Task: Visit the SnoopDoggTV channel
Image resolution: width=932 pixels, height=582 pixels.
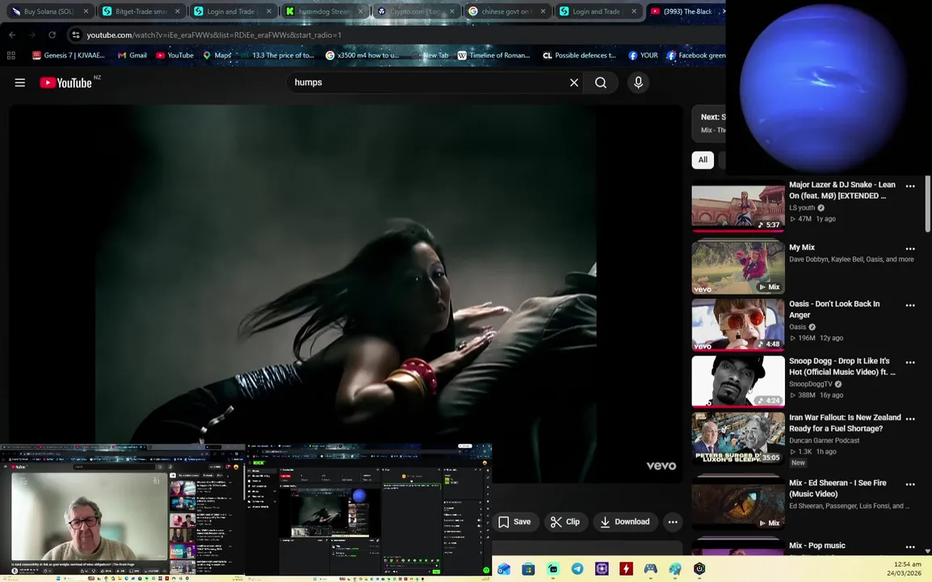Action: 811,384
